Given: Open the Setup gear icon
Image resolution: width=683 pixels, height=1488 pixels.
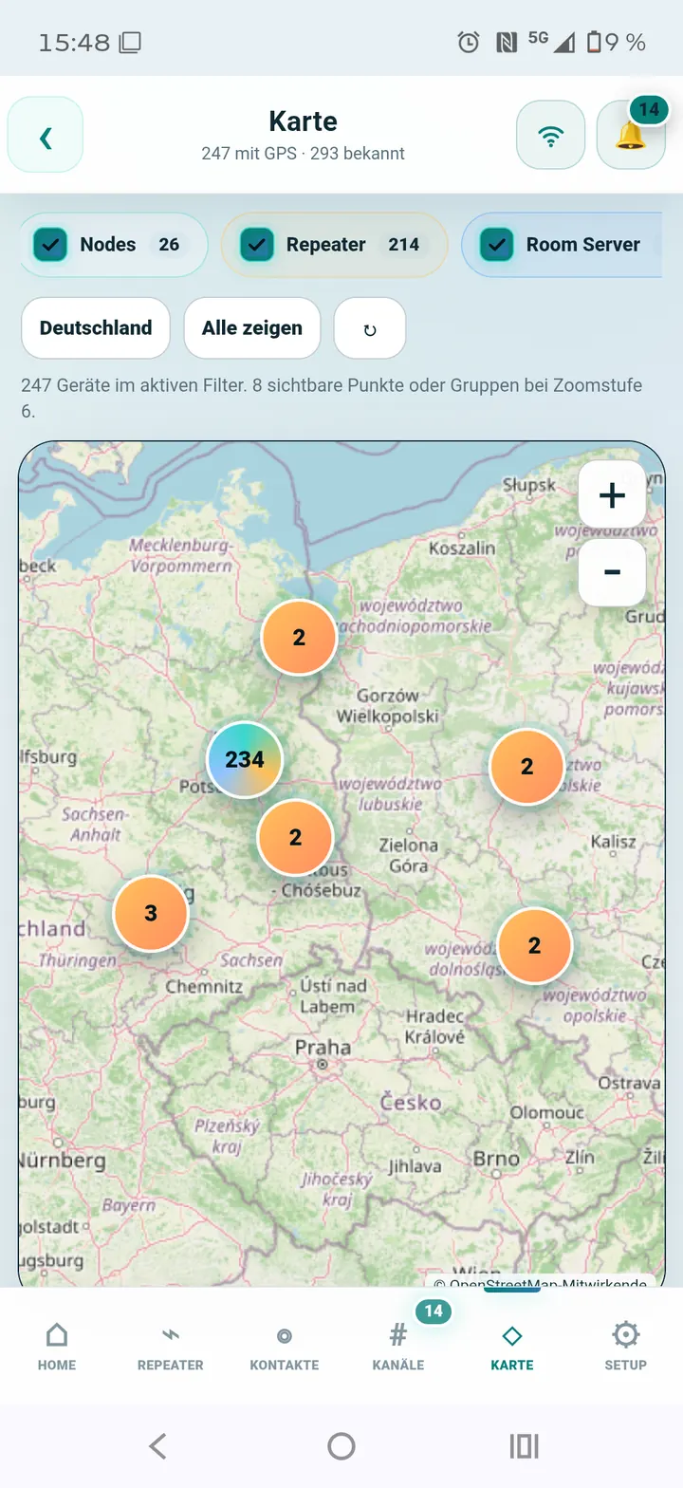Looking at the screenshot, I should [x=626, y=1335].
